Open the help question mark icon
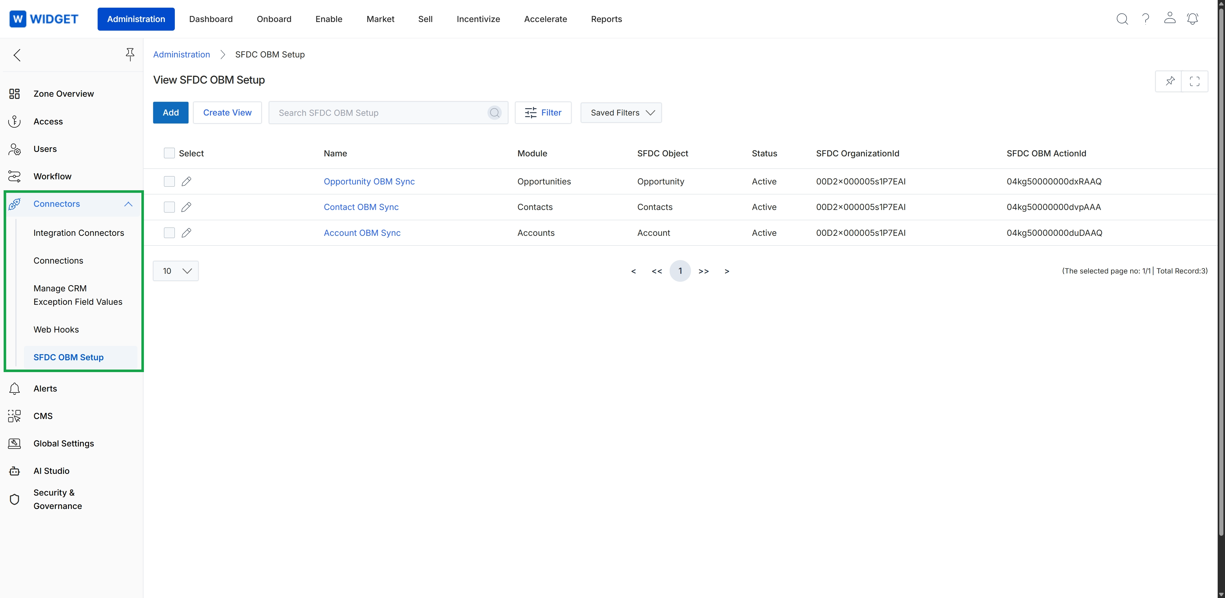 click(1146, 19)
